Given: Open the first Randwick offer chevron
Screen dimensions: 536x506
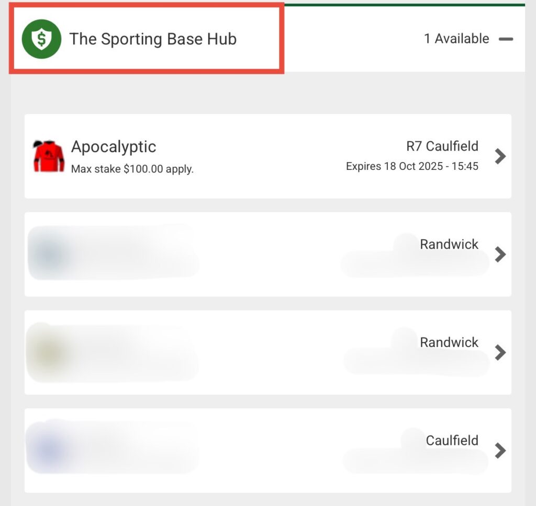Looking at the screenshot, I should point(500,255).
